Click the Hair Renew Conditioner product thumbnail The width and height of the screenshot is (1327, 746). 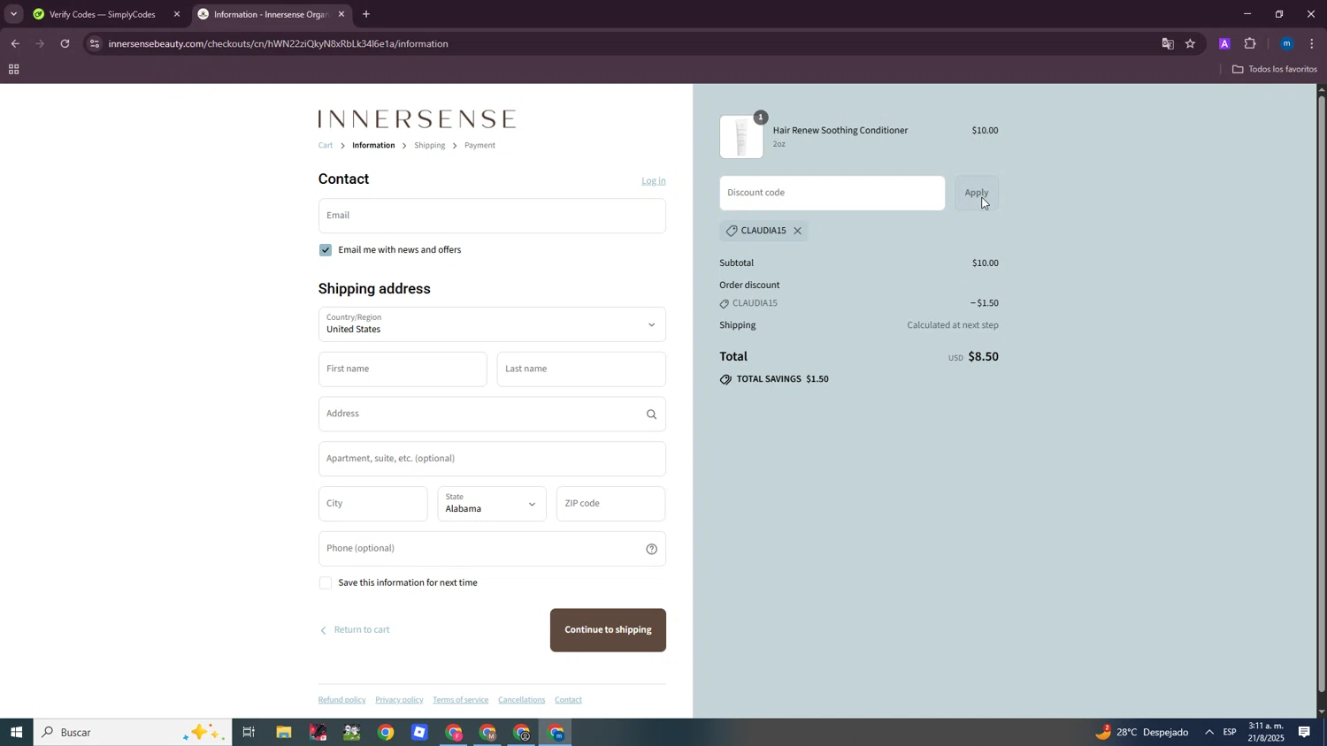pyautogui.click(x=741, y=137)
